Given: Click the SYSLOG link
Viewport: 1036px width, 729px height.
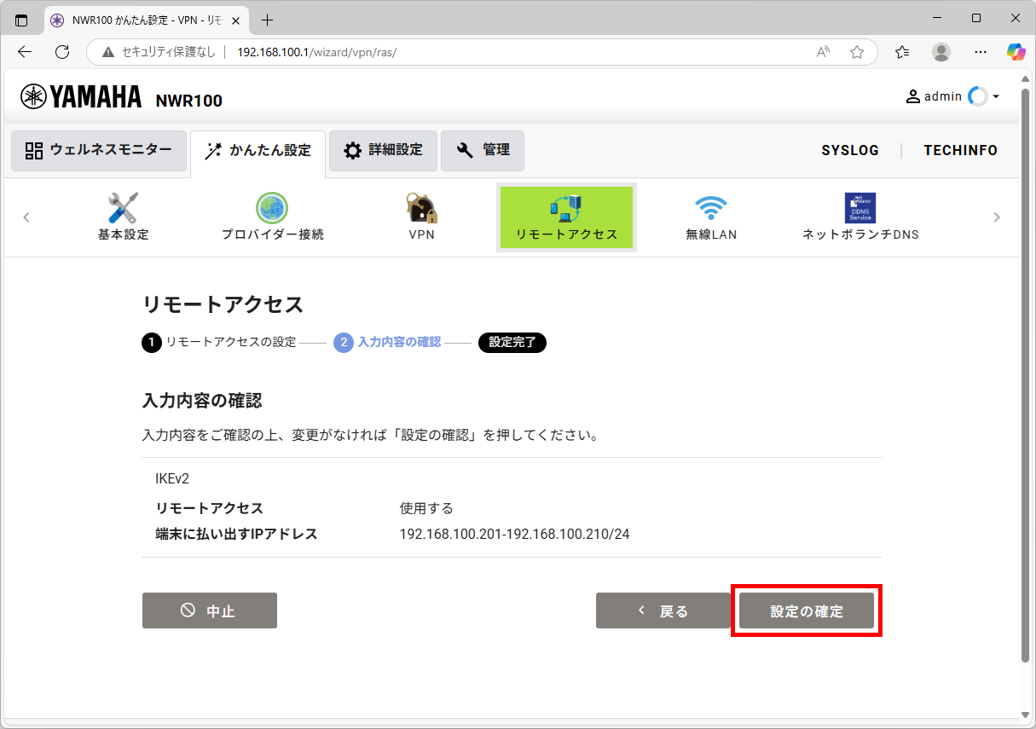Looking at the screenshot, I should (850, 150).
